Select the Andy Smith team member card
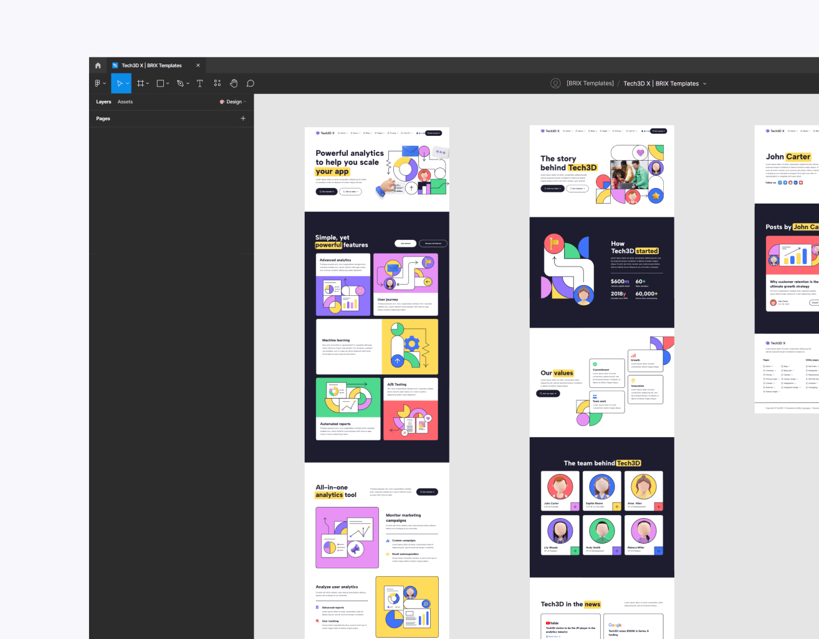The width and height of the screenshot is (819, 639). pos(602,535)
